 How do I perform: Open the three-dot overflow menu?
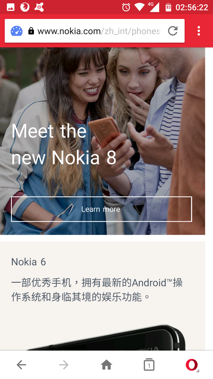coord(199,31)
